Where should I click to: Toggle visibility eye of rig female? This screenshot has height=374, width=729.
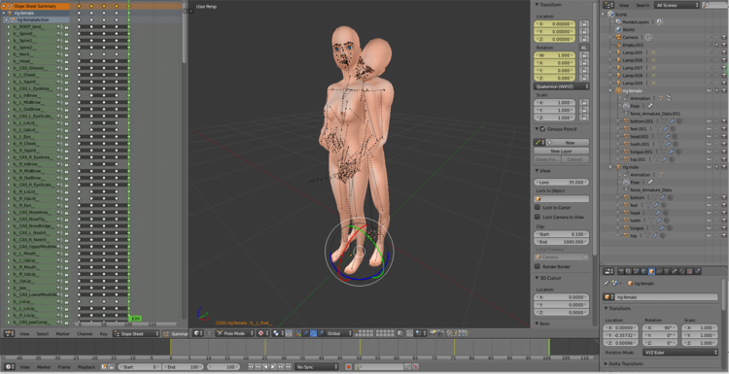tap(709, 90)
